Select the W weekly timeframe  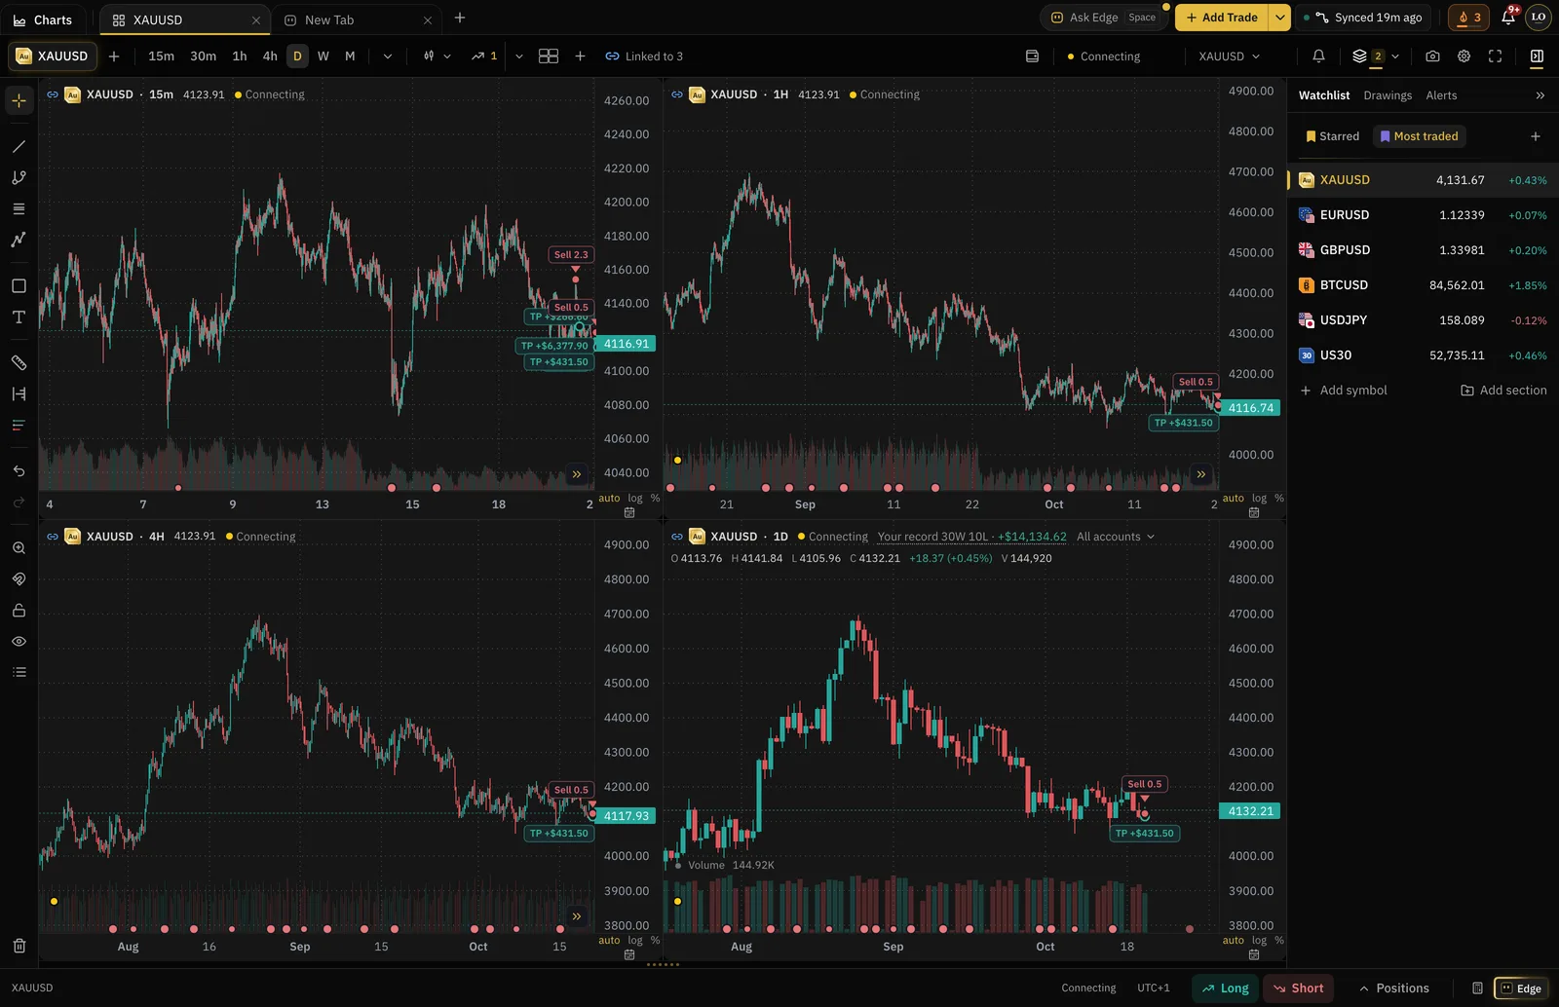click(323, 56)
